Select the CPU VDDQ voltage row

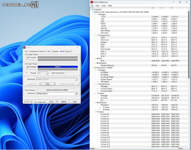[142, 30]
